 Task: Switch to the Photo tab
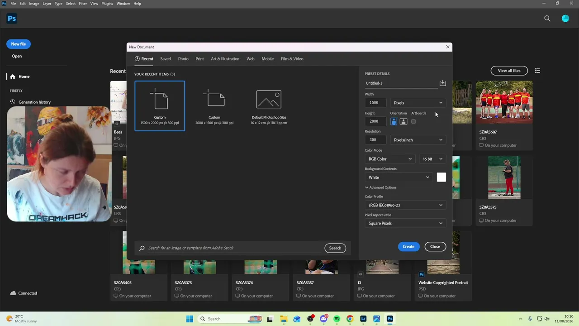(x=183, y=59)
